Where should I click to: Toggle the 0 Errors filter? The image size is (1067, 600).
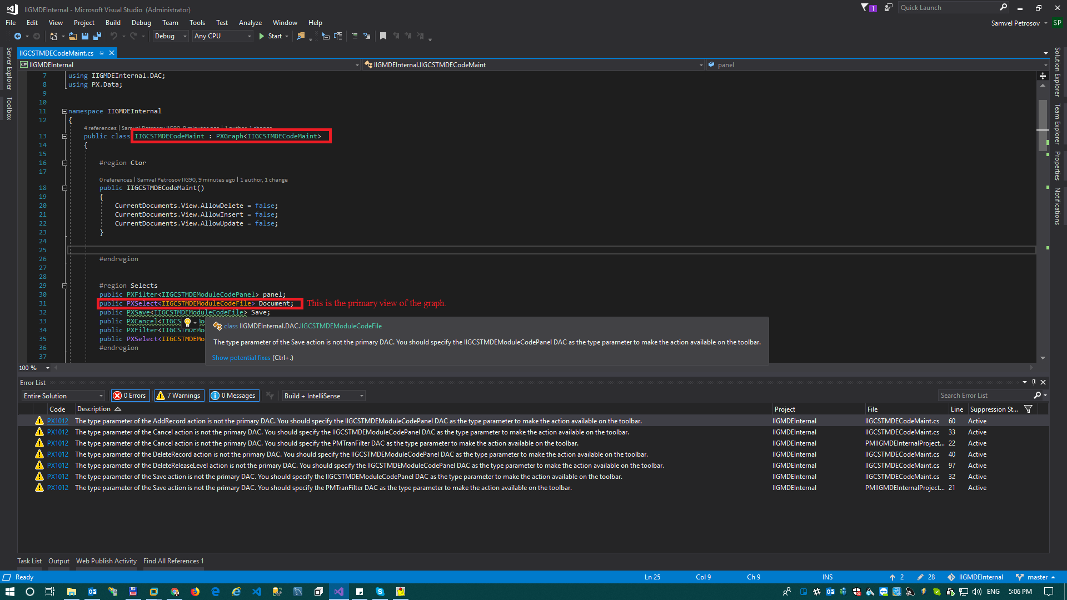pyautogui.click(x=130, y=395)
